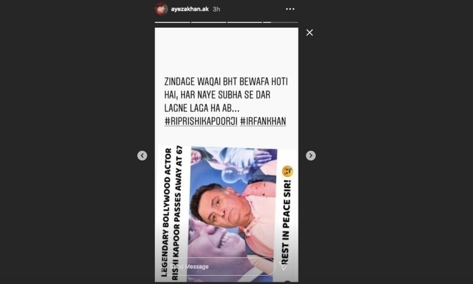The height and width of the screenshot is (284, 473).
Task: Open the three-dot more options menu
Action: [290, 9]
